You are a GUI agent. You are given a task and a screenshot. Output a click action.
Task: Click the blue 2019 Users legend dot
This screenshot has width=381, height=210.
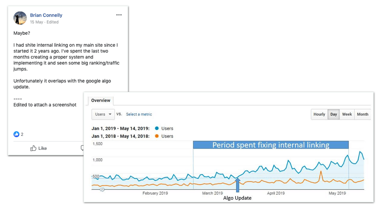click(x=156, y=129)
